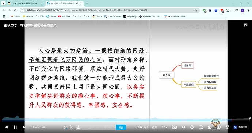Open the apps grid in bookmarks bar
Image resolution: width=252 pixels, height=133 pixels.
click(x=4, y=16)
